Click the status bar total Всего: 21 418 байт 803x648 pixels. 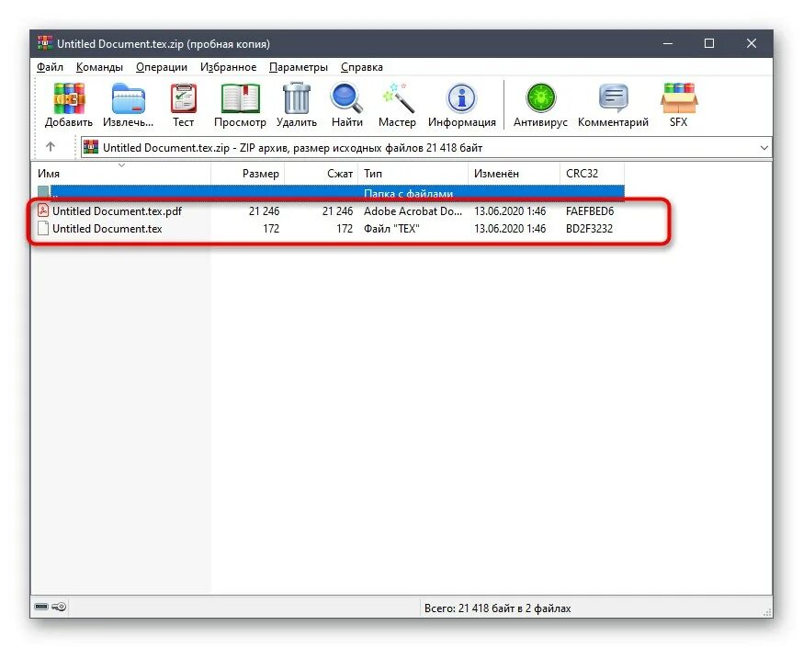click(497, 608)
